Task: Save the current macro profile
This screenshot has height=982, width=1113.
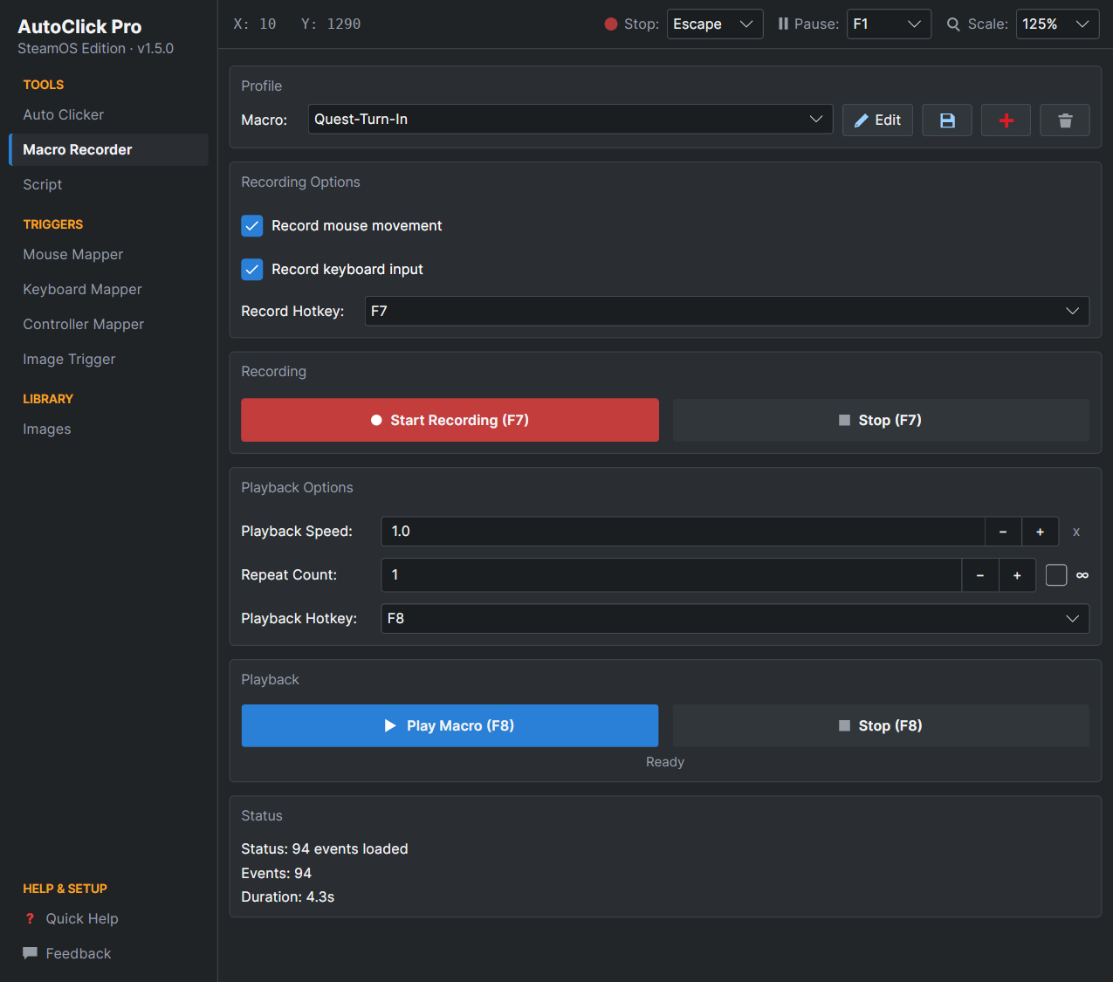Action: (x=947, y=120)
